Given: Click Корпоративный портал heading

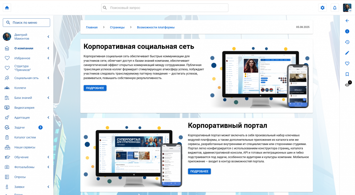Looking at the screenshot, I should pos(227,125).
